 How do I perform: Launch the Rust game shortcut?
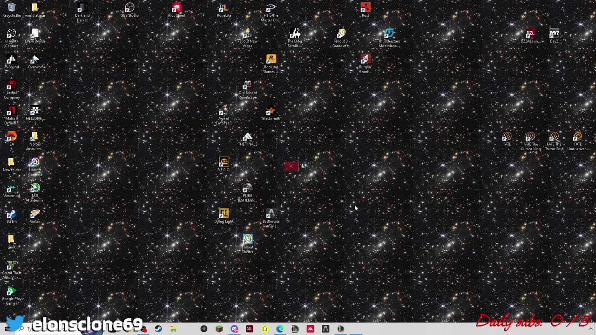pyautogui.click(x=366, y=10)
